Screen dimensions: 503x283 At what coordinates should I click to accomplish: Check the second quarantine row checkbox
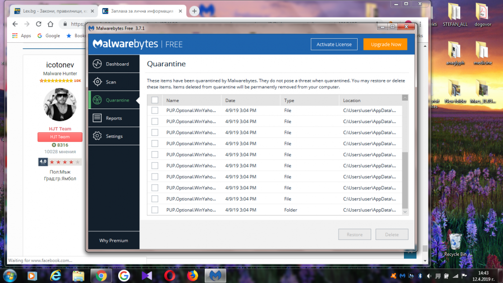154,122
